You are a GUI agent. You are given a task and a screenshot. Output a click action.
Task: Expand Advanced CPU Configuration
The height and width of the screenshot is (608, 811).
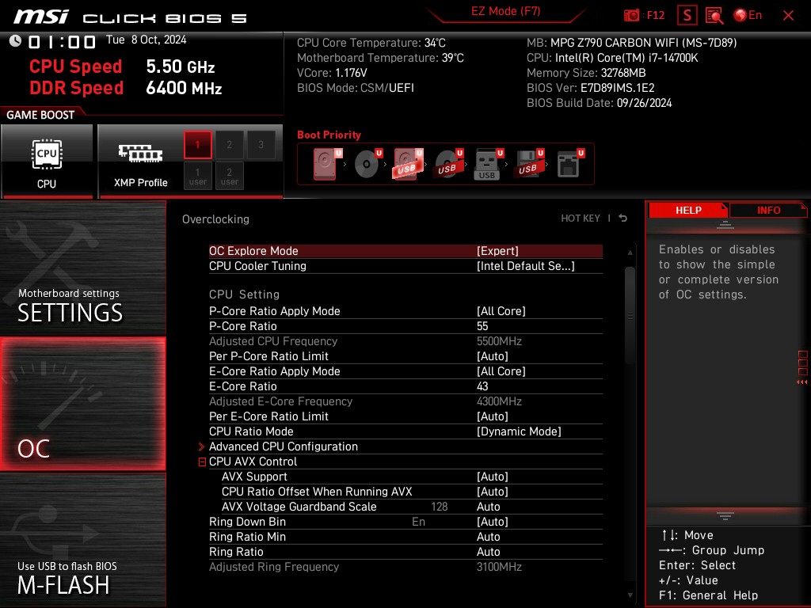283,446
